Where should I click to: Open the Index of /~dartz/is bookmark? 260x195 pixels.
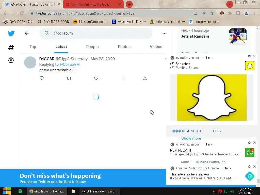tap(167, 22)
